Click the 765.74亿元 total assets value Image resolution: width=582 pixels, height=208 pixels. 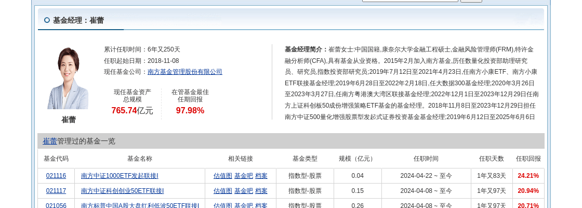pos(132,110)
